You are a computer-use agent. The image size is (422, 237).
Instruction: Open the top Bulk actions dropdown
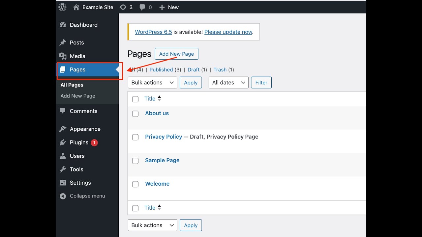pos(152,82)
